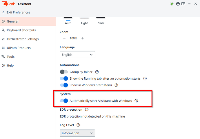Open UiPath Products section
The width and height of the screenshot is (200, 139).
28,48
